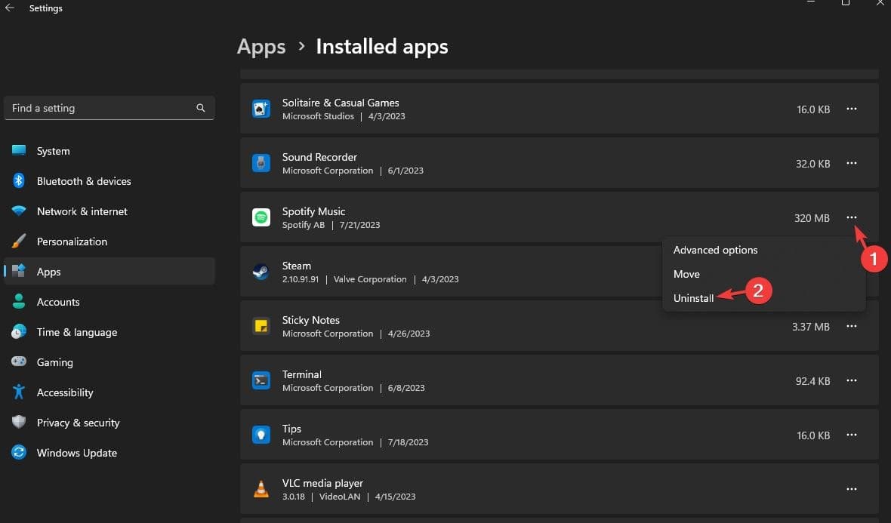Open more options for Sticky Notes
Viewport: 891px width, 523px height.
[851, 326]
